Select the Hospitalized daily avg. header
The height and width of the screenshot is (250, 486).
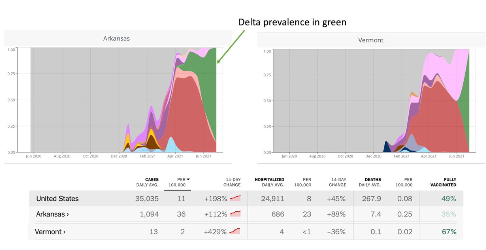pyautogui.click(x=269, y=182)
